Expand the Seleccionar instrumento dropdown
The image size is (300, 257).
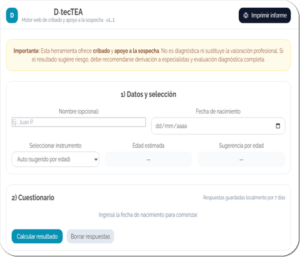(55, 160)
